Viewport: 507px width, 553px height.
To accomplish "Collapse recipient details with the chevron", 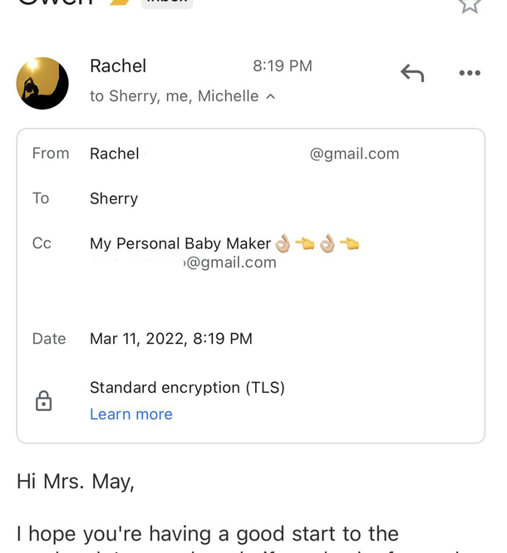I will (x=270, y=97).
